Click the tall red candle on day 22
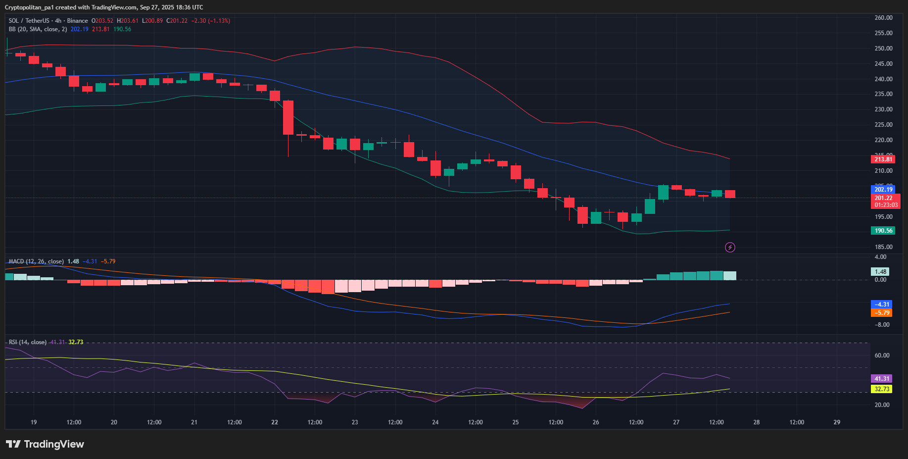Viewport: 908px width, 459px height. point(288,118)
